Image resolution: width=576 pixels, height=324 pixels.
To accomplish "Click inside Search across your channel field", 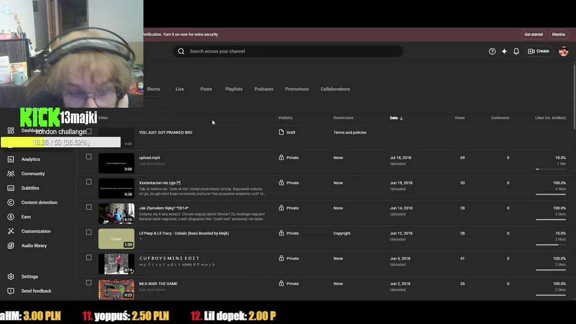I will [x=288, y=51].
